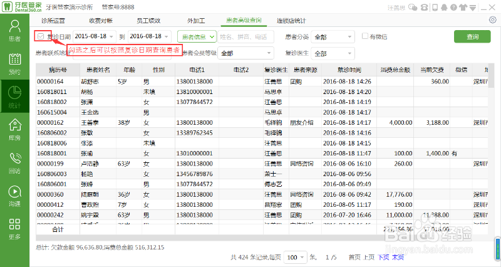The image size is (501, 267).
Task: Switch to the 外加工 tab
Action: click(x=196, y=21)
